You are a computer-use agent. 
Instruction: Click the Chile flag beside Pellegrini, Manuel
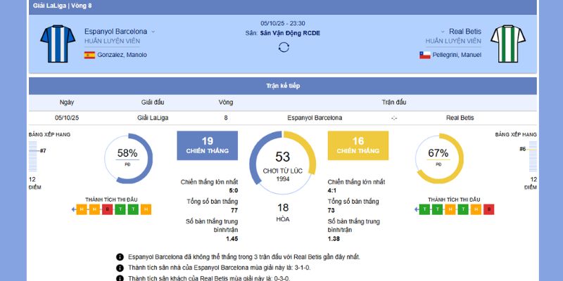[425, 55]
